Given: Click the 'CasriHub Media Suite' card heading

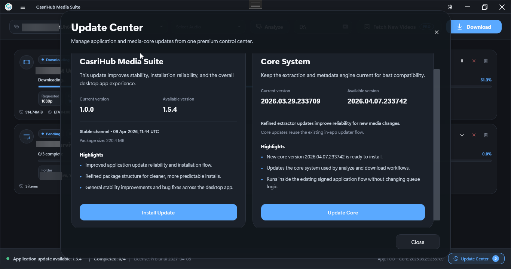Looking at the screenshot, I should click(x=122, y=61).
